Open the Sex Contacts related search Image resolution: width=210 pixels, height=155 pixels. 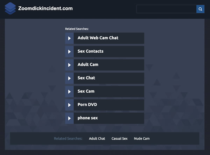(109, 52)
